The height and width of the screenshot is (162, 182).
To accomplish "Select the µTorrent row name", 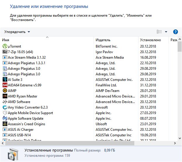I will pyautogui.click(x=14, y=46).
